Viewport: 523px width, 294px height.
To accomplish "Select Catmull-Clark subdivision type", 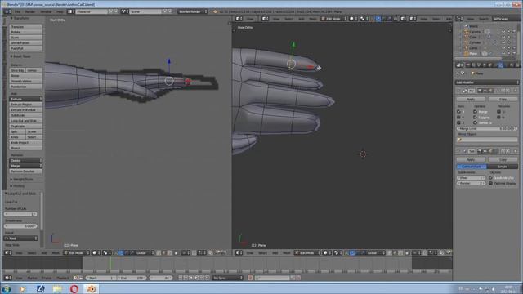I will [x=472, y=167].
